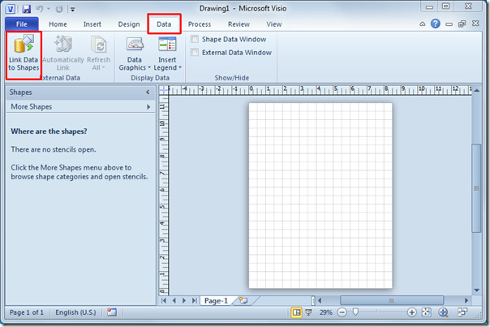The width and height of the screenshot is (490, 327).
Task: Select the Data ribbon tab
Action: (x=164, y=24)
